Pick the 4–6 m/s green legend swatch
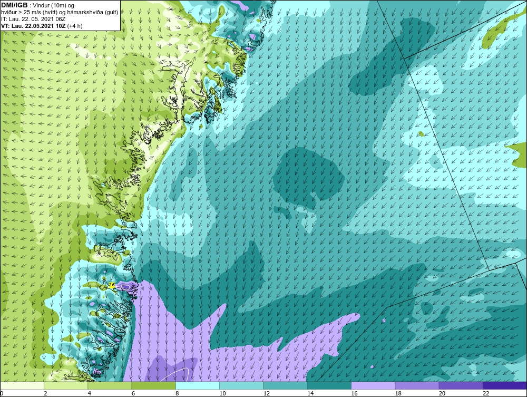The image size is (527, 397). click(x=110, y=385)
